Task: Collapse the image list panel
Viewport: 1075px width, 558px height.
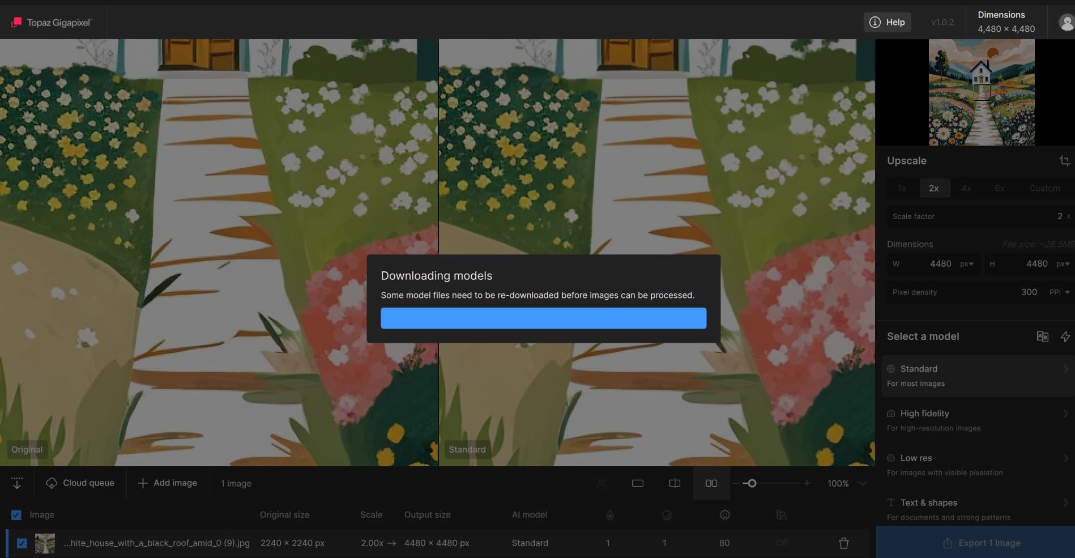Action: click(x=17, y=483)
